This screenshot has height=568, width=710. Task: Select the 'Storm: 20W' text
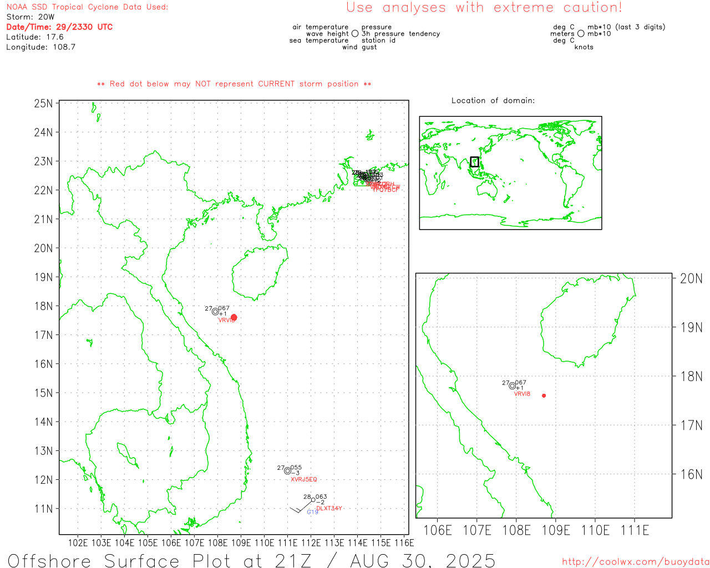pyautogui.click(x=31, y=17)
